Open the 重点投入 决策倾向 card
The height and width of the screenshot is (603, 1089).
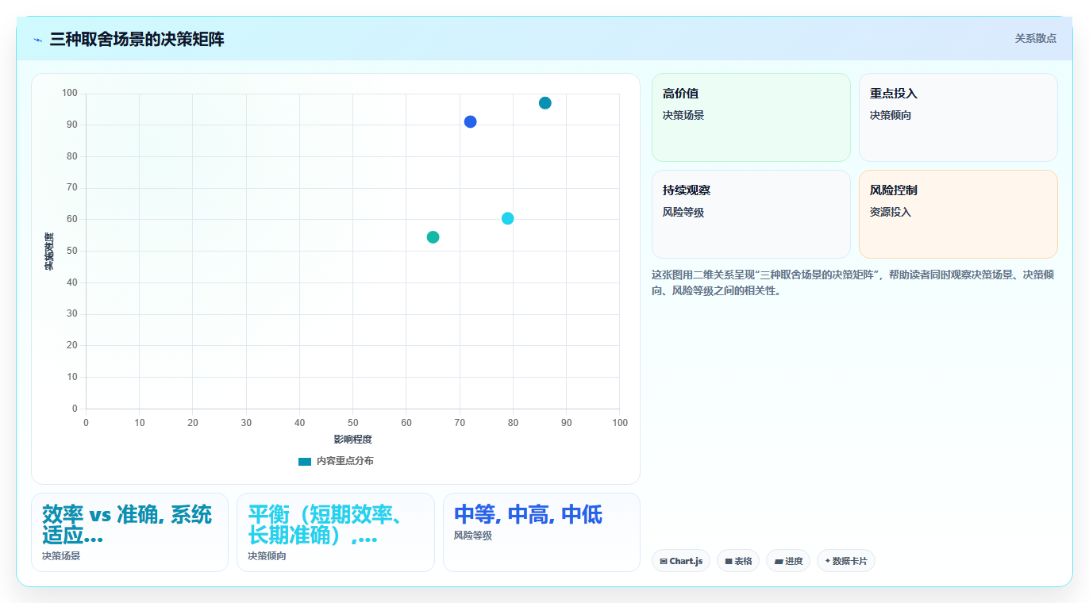click(958, 117)
